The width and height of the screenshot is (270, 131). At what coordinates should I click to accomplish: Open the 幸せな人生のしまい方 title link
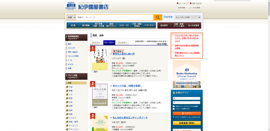124,54
